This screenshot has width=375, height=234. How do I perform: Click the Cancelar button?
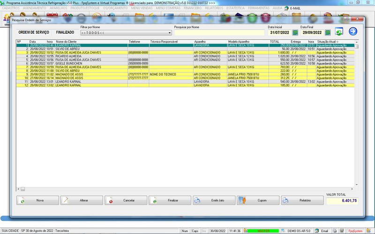125,200
